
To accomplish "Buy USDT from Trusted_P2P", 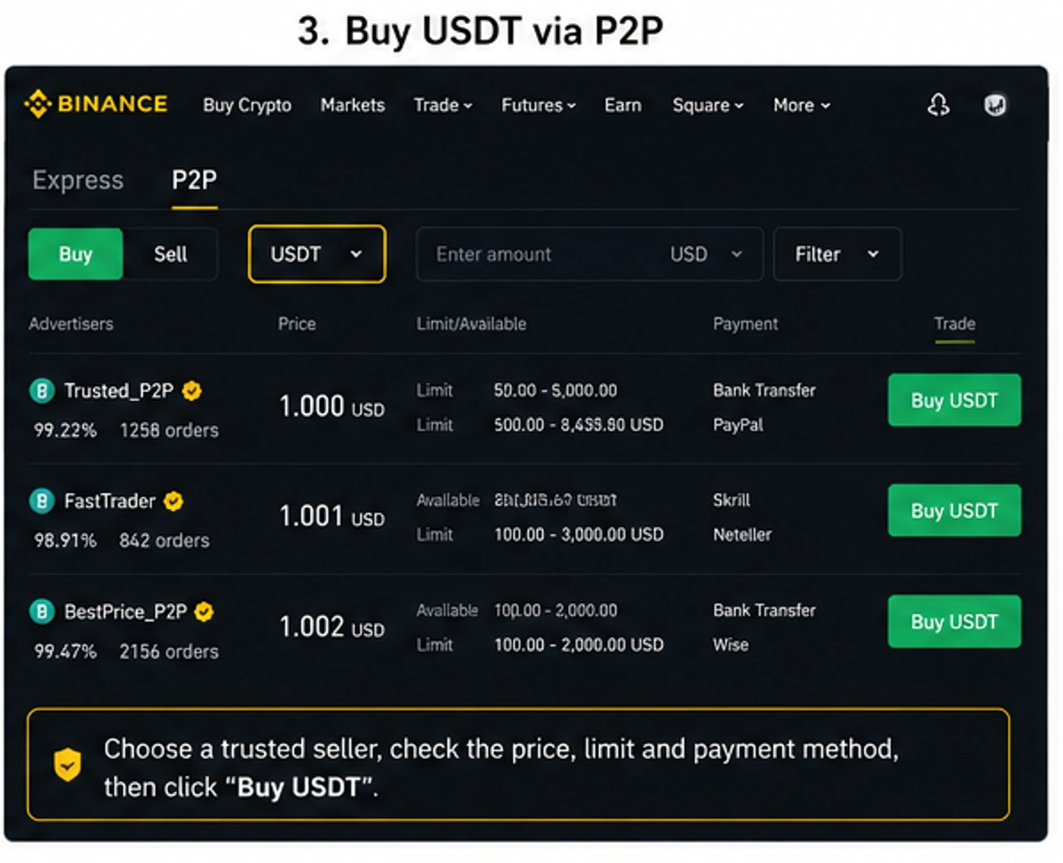I will coord(954,400).
